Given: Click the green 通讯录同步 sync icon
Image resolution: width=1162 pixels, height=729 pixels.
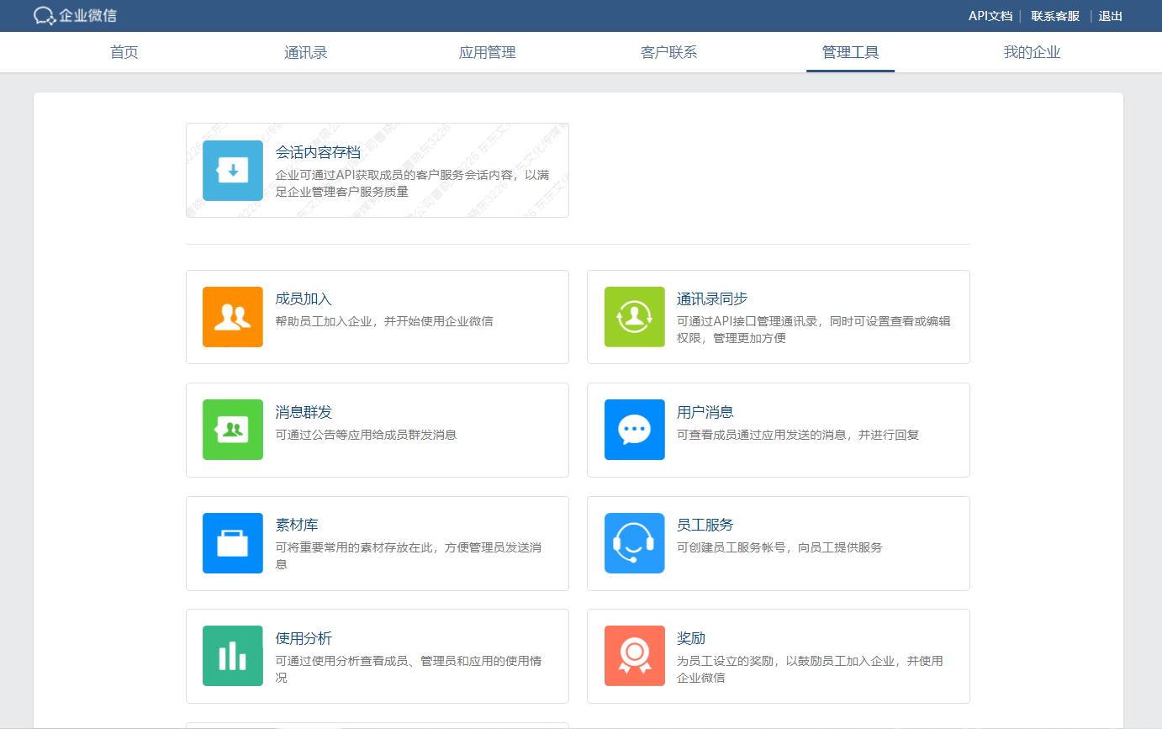Looking at the screenshot, I should pos(635,317).
